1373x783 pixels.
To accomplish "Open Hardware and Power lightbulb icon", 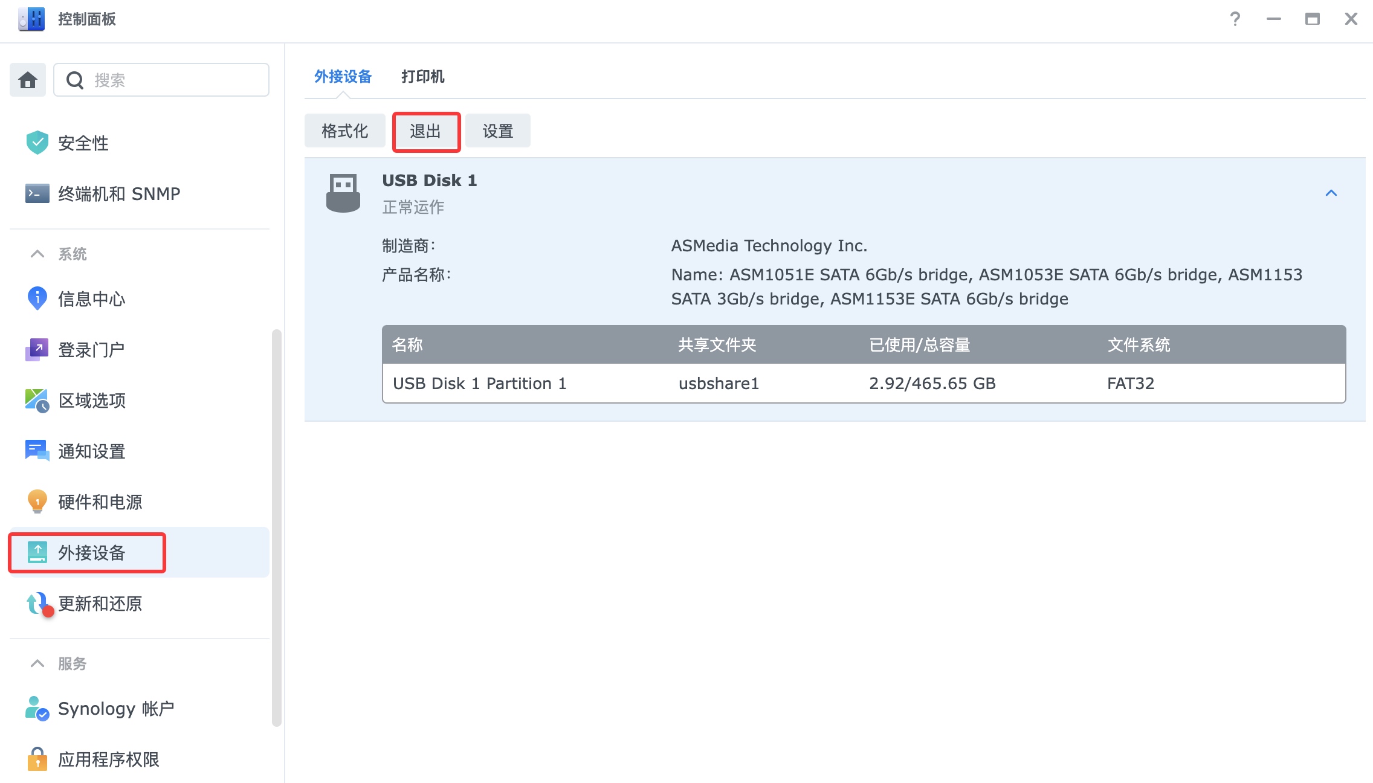I will [x=37, y=501].
